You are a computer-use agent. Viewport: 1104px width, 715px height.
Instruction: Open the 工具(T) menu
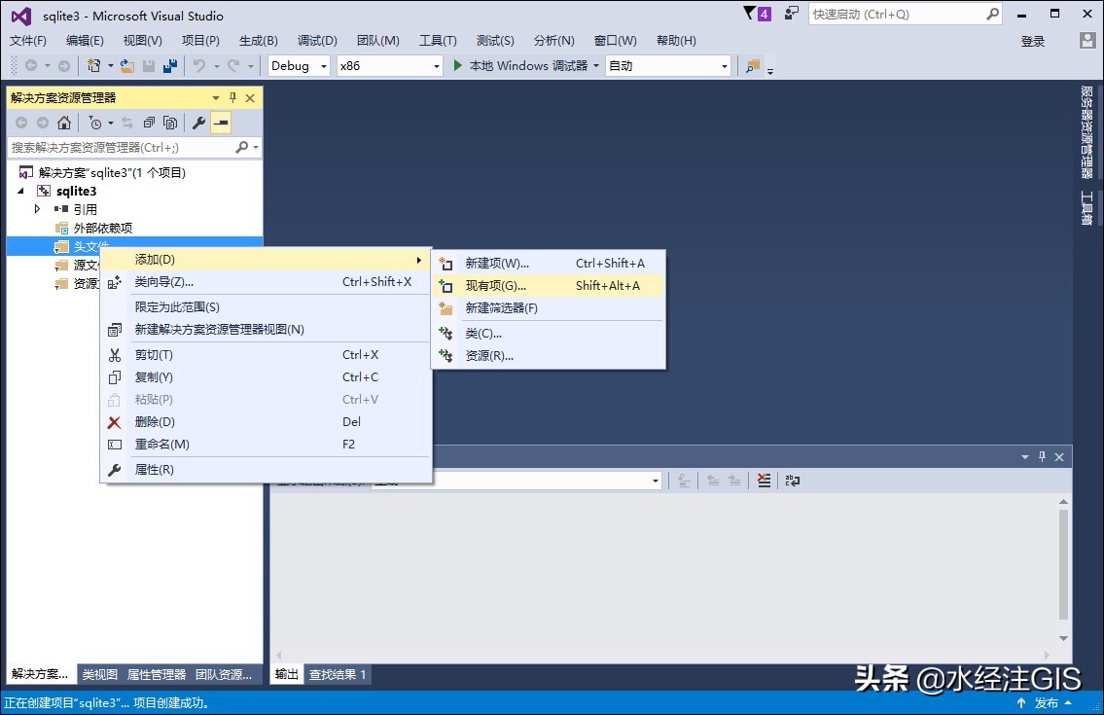tap(438, 40)
